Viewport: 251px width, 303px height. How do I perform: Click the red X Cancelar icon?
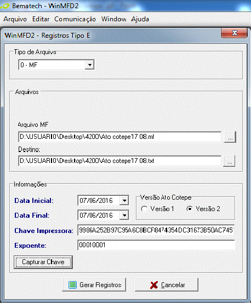click(154, 285)
